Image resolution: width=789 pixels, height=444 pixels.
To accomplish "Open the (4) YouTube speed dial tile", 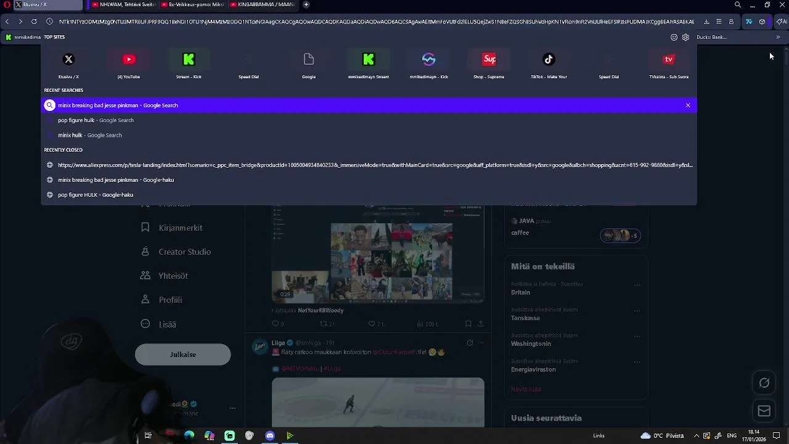I will (129, 65).
